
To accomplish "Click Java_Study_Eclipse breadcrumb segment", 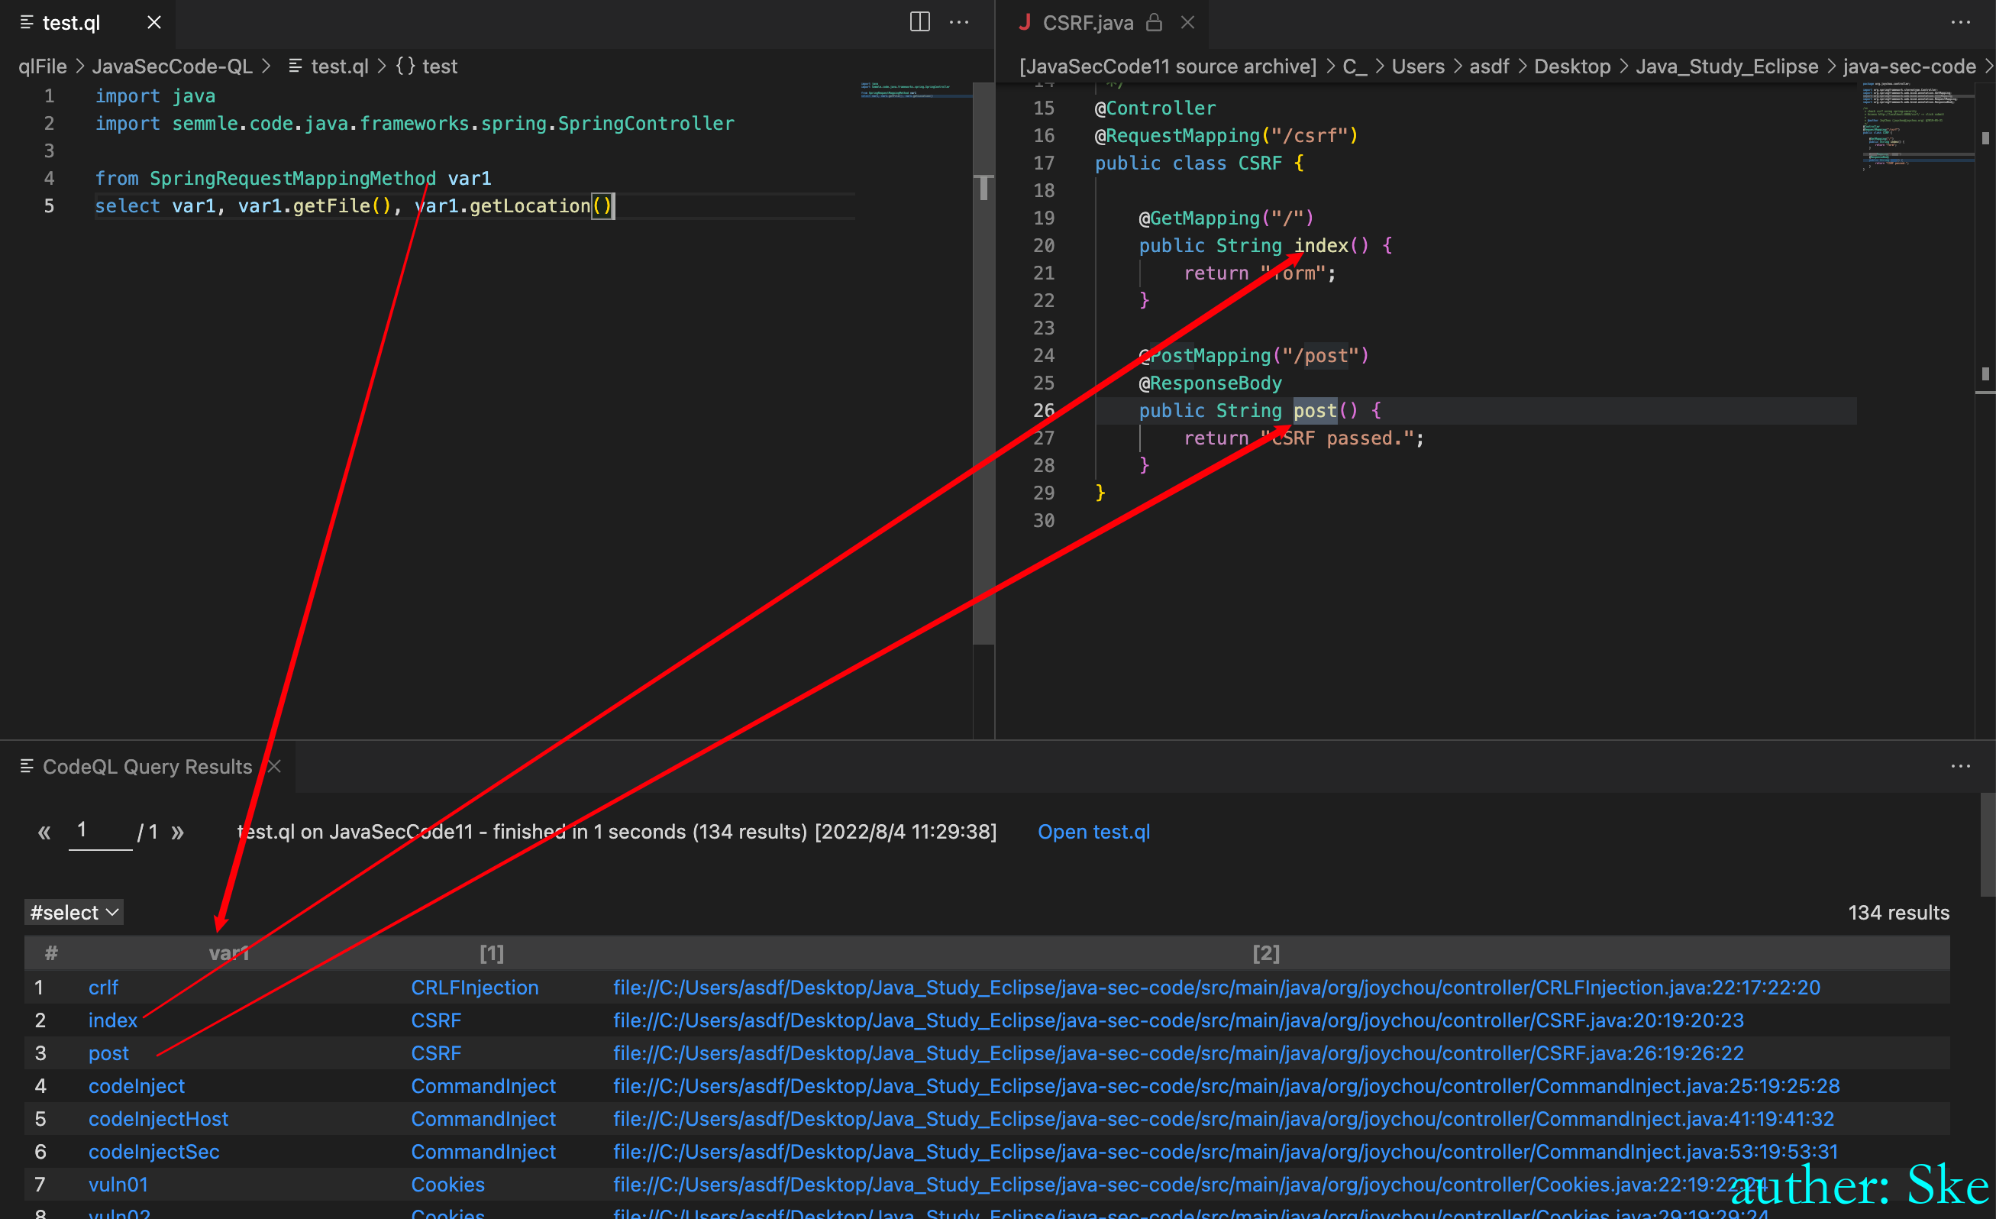I will click(x=1726, y=66).
